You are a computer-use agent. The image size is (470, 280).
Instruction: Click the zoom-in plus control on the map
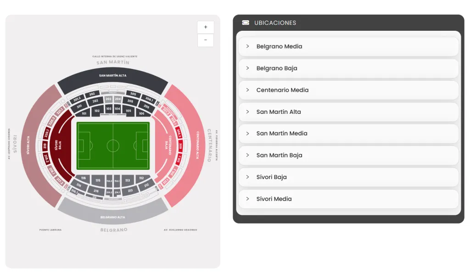point(205,27)
